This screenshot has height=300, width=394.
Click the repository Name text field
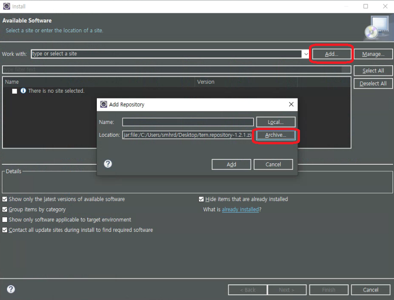pyautogui.click(x=188, y=122)
